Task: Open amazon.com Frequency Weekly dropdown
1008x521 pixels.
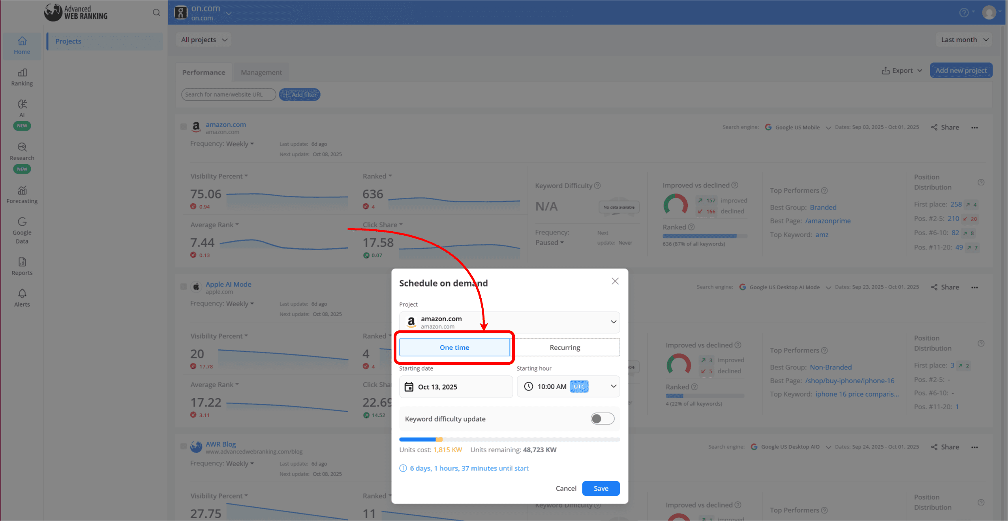Action: pyautogui.click(x=240, y=144)
